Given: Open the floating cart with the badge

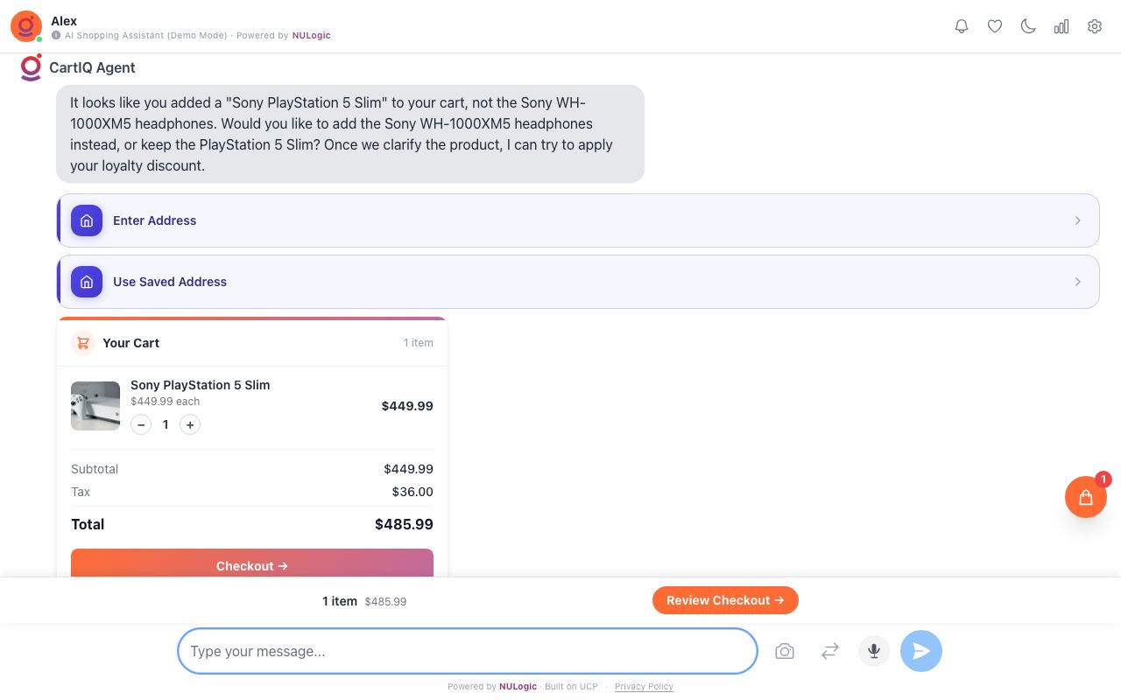Looking at the screenshot, I should [1086, 497].
